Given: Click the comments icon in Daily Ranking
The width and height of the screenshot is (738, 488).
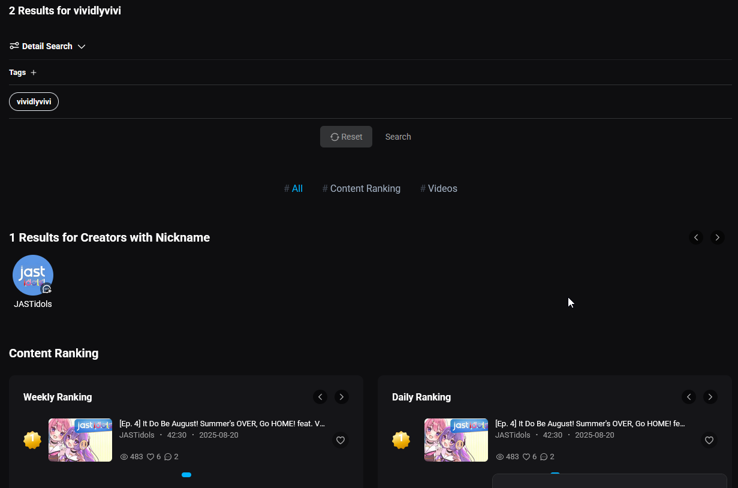Looking at the screenshot, I should [x=544, y=457].
